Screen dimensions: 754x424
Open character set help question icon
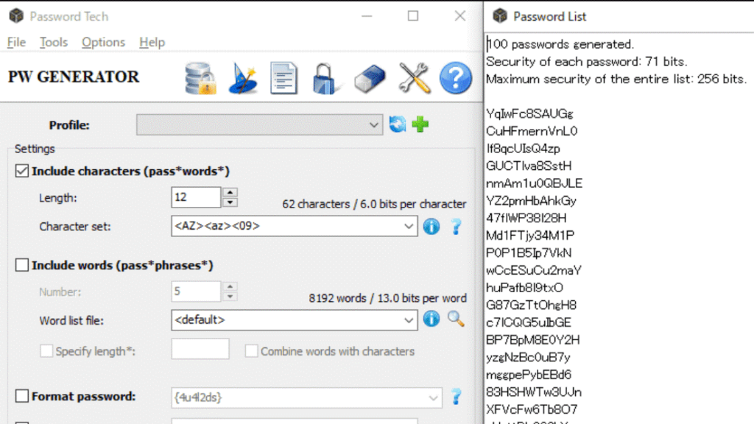(x=456, y=227)
